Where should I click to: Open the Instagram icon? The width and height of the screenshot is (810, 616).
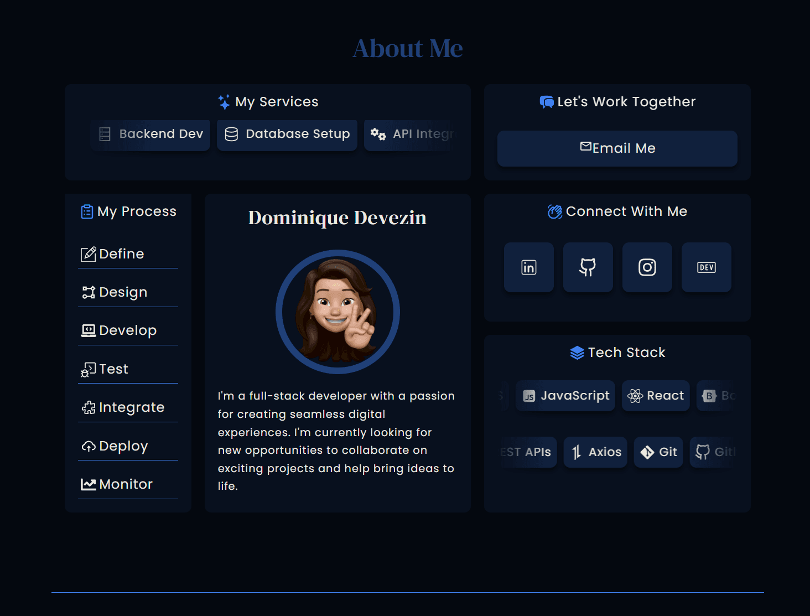tap(647, 267)
